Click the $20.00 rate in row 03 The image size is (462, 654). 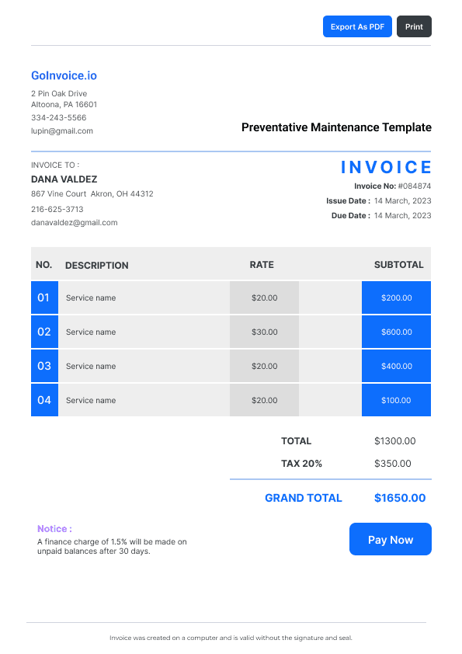[264, 366]
